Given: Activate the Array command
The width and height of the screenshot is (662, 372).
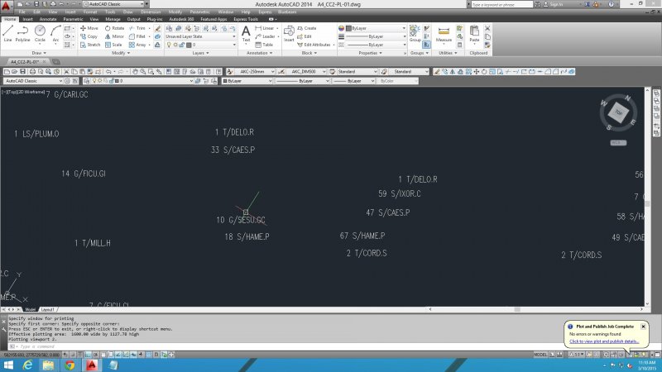Looking at the screenshot, I should [137, 45].
